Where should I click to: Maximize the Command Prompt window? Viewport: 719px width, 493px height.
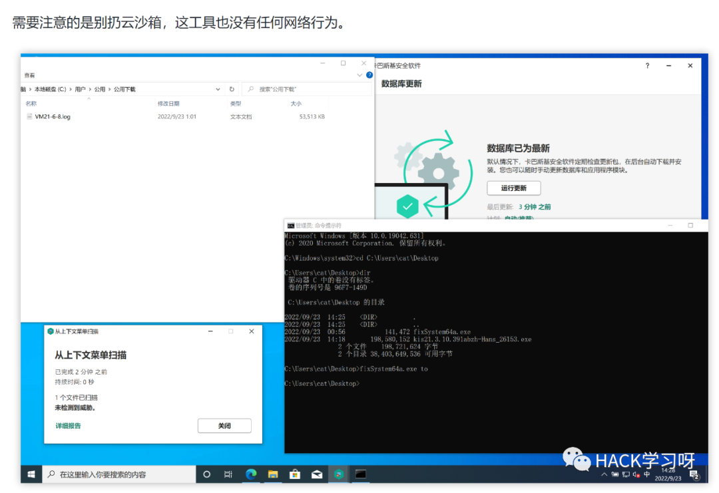(x=690, y=226)
